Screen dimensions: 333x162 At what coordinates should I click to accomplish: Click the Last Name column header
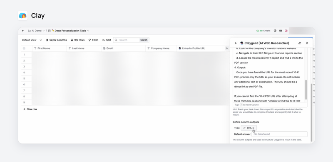click(x=84, y=48)
